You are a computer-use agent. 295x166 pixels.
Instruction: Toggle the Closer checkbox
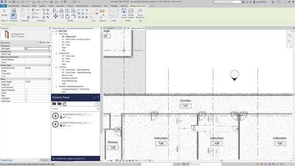(x=26, y=93)
